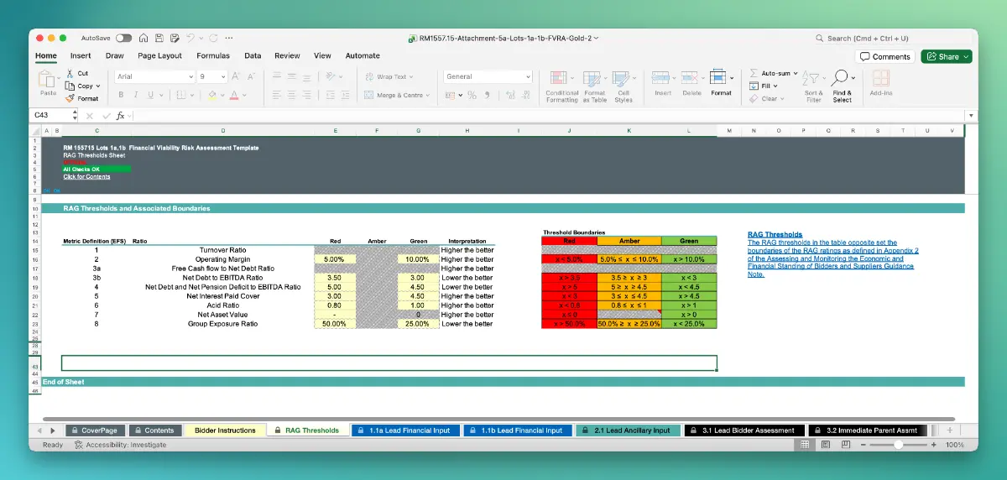The image size is (1007, 480).
Task: Open the Formulas ribbon tab
Action: 213,55
